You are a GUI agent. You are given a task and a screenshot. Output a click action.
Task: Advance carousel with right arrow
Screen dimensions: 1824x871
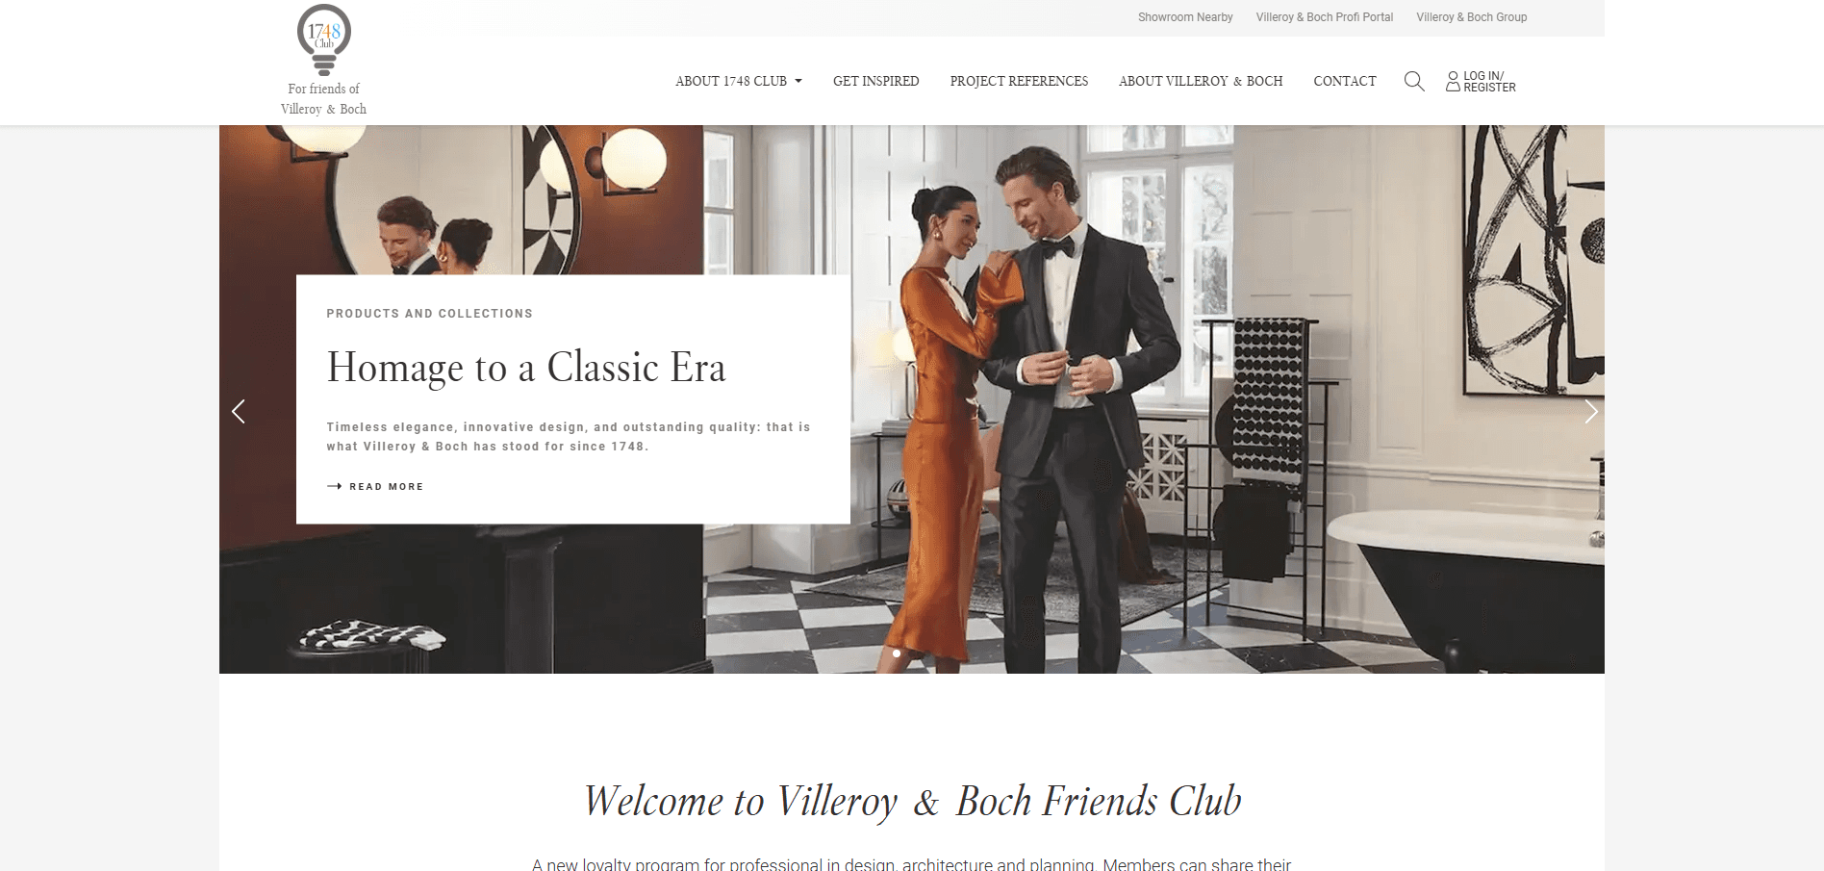(x=1591, y=412)
